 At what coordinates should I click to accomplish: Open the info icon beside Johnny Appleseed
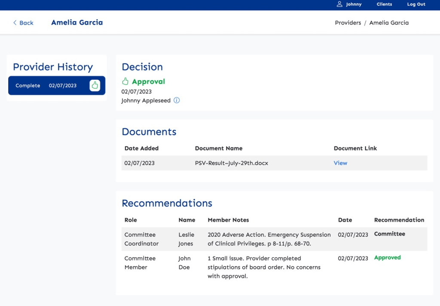(x=177, y=100)
